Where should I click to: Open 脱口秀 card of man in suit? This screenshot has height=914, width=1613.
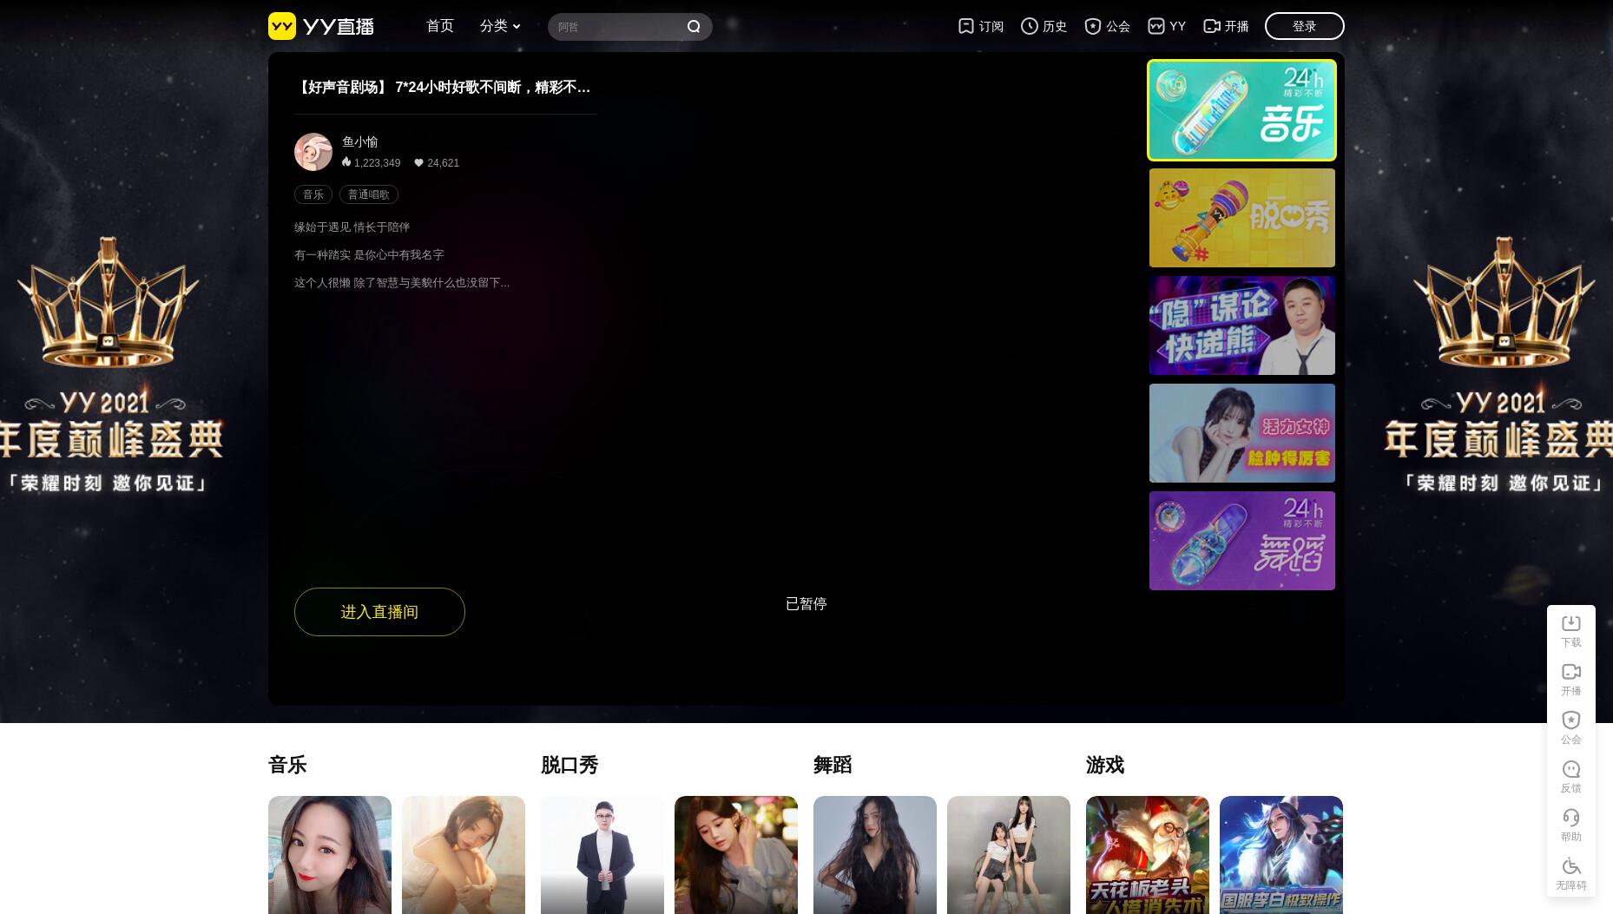602,855
